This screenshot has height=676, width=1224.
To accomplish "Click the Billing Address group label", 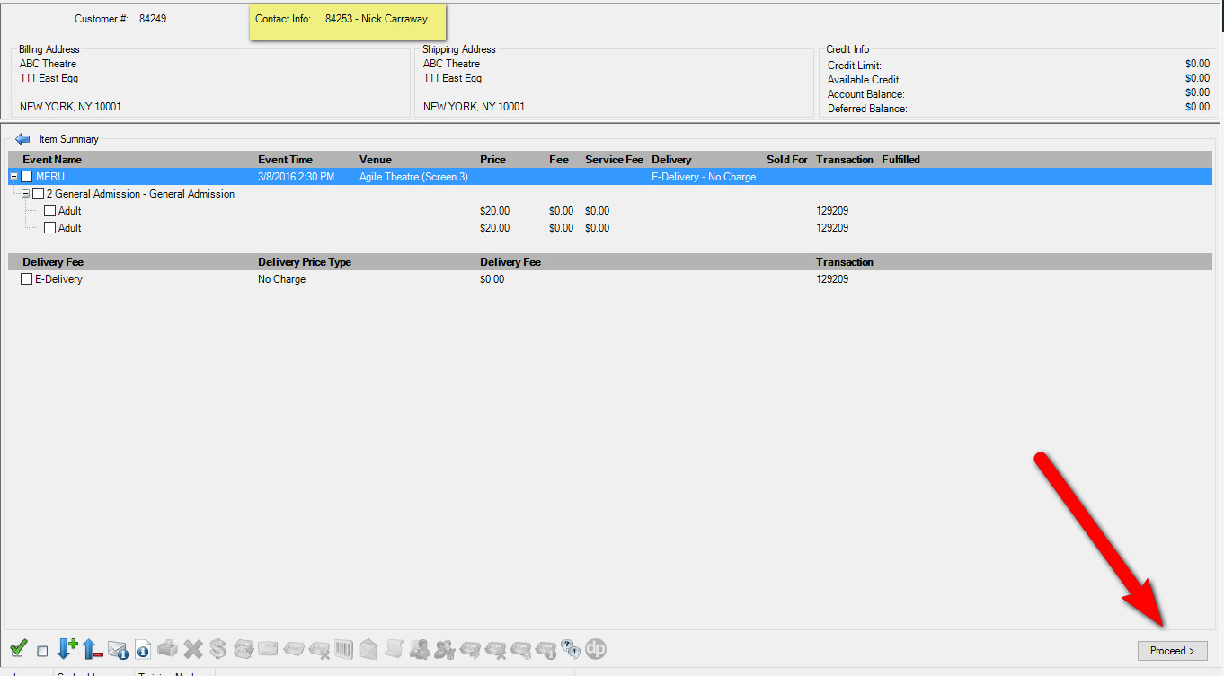I will 49,49.
